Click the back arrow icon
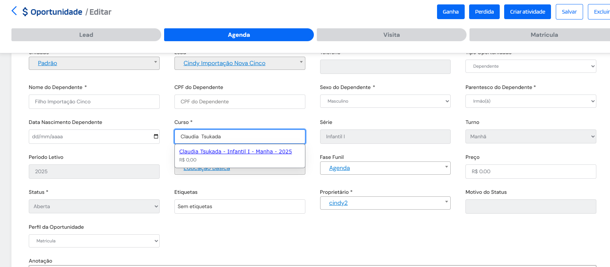 pos(14,11)
